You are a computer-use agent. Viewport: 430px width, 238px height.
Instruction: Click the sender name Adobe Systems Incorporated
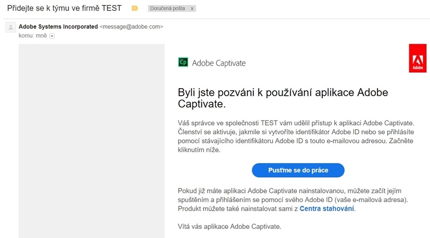58,27
